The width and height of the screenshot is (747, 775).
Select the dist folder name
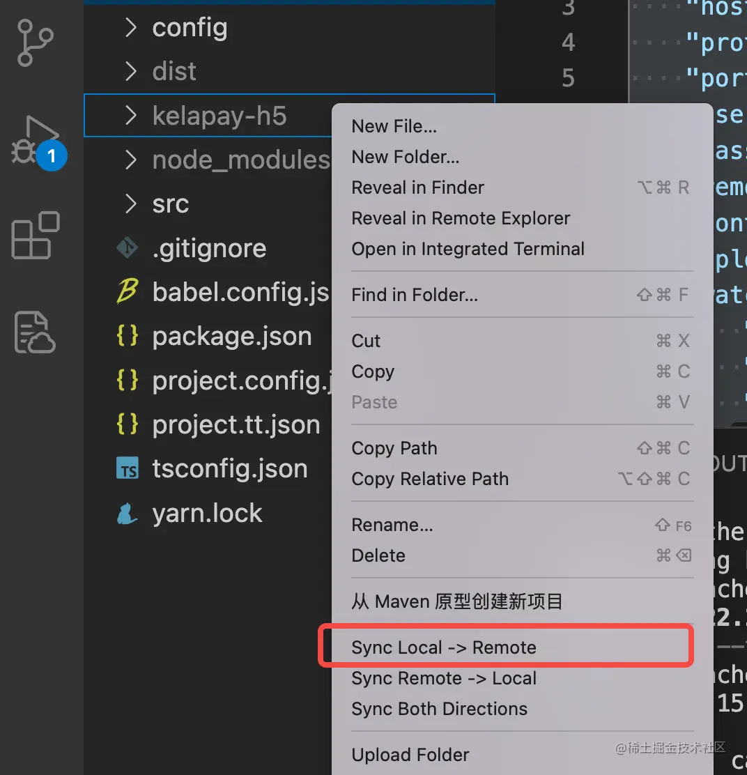pyautogui.click(x=174, y=71)
